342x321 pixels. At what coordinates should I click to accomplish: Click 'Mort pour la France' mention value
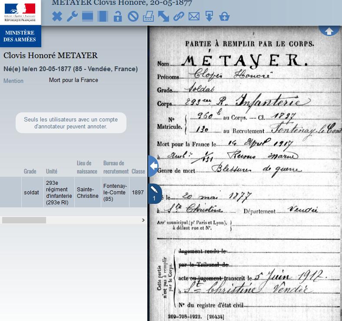click(x=73, y=80)
